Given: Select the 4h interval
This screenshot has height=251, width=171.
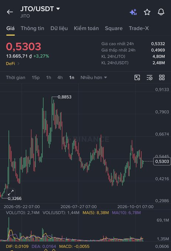Looking at the screenshot, I should [60, 78].
